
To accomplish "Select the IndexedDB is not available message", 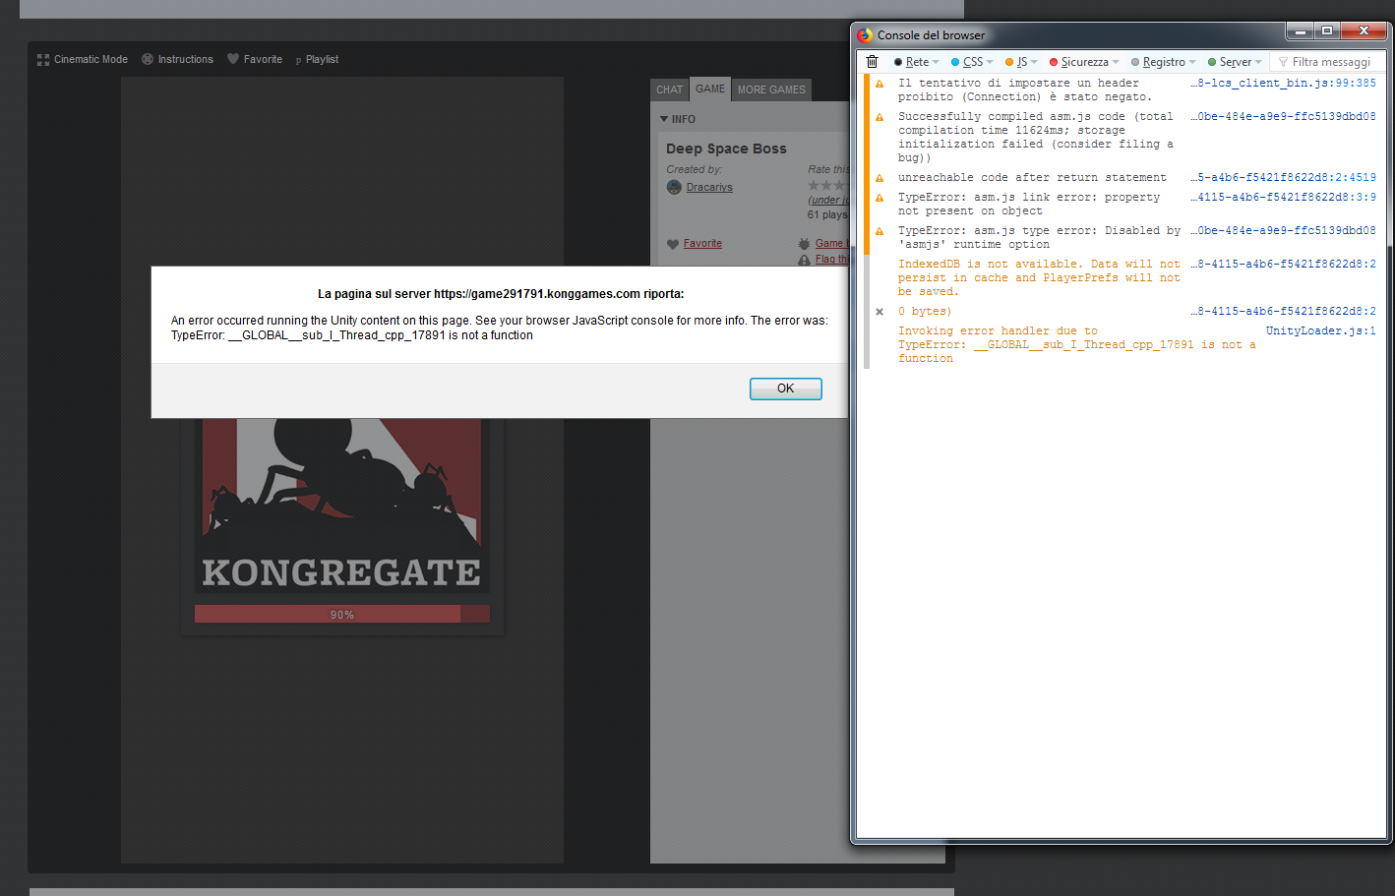I will click(1039, 277).
